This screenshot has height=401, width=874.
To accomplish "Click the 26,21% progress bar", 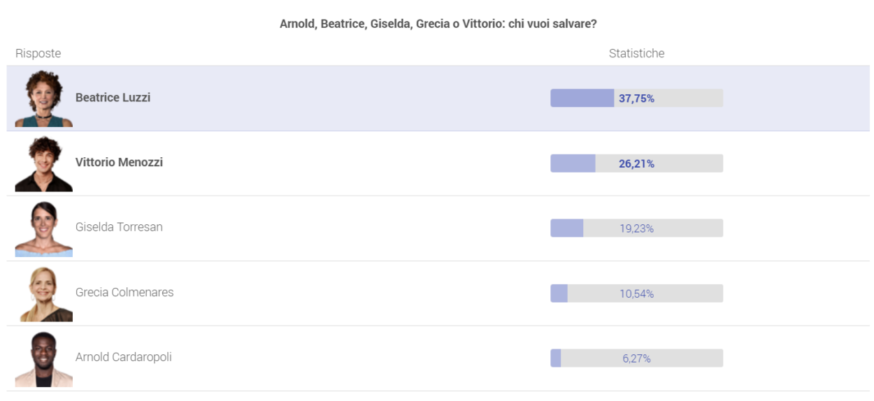I will 636,163.
